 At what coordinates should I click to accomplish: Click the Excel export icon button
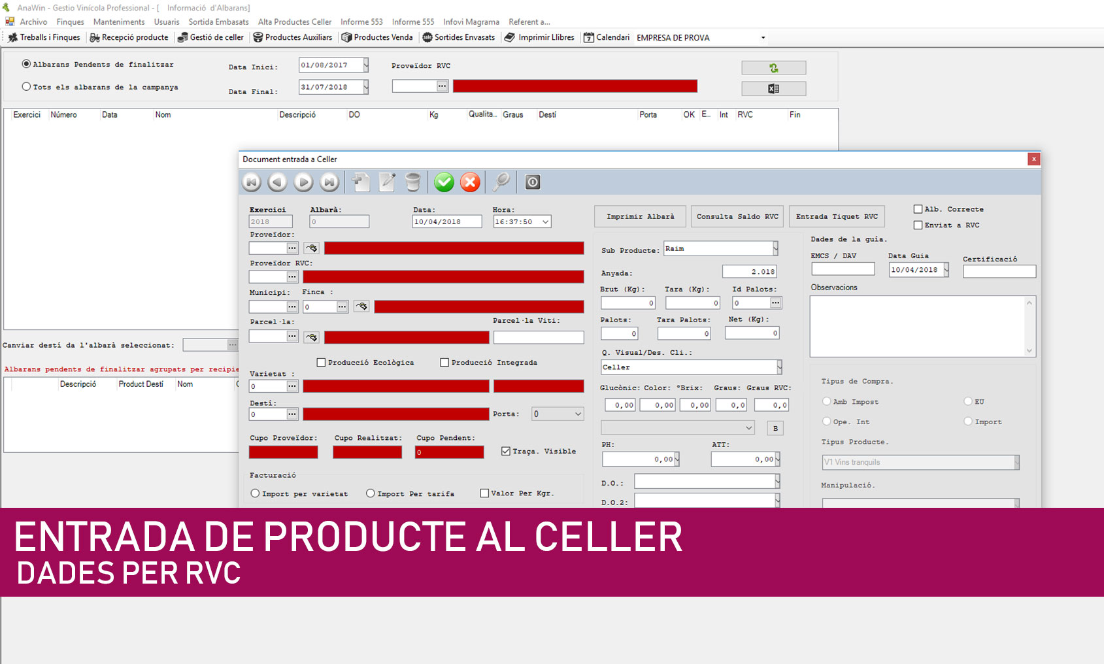point(773,89)
